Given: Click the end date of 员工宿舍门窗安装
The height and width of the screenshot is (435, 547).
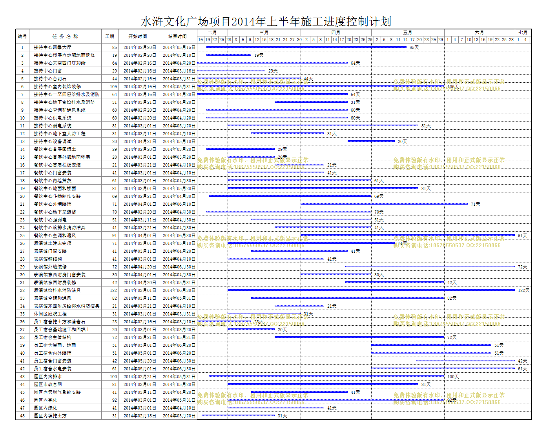Looking at the screenshot, I should (x=179, y=361).
